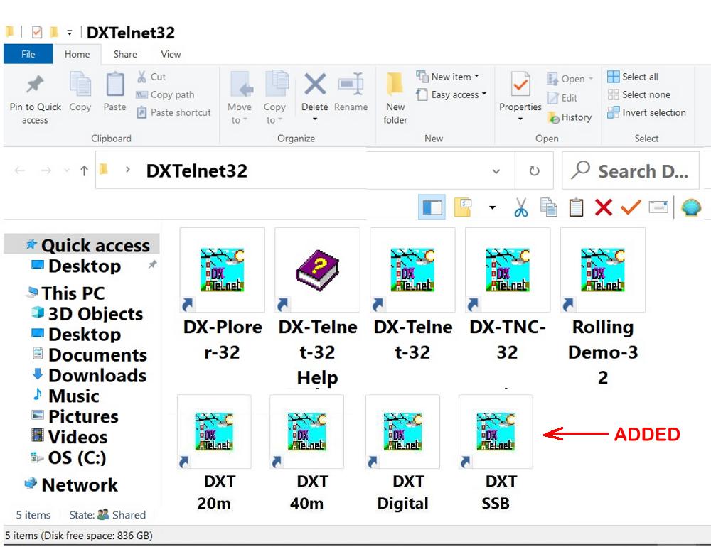Switch to the Share tab
The image size is (711, 547).
(125, 55)
